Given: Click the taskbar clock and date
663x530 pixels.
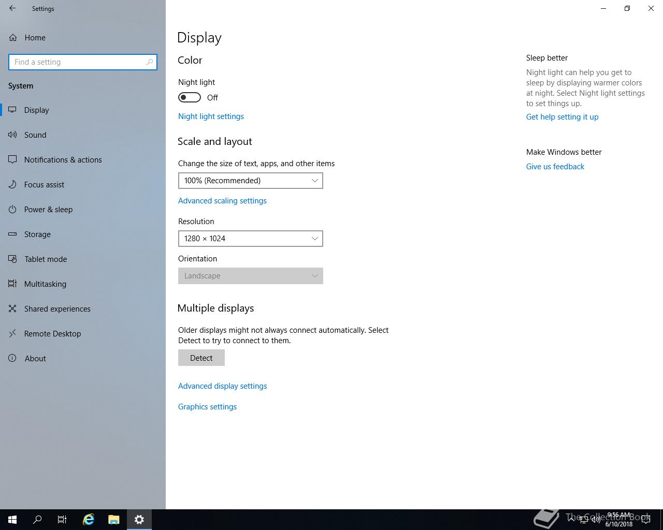Looking at the screenshot, I should tap(618, 520).
